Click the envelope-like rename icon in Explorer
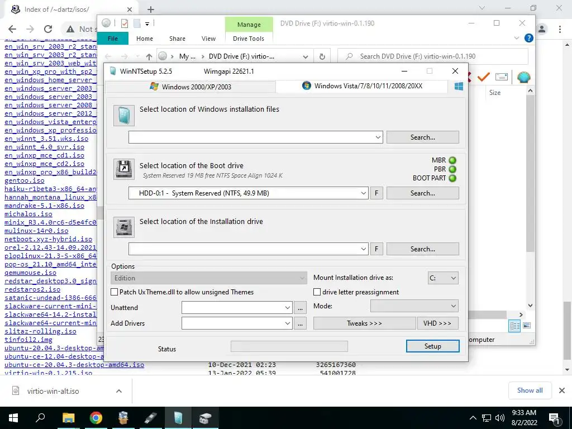The image size is (572, 429). click(502, 77)
